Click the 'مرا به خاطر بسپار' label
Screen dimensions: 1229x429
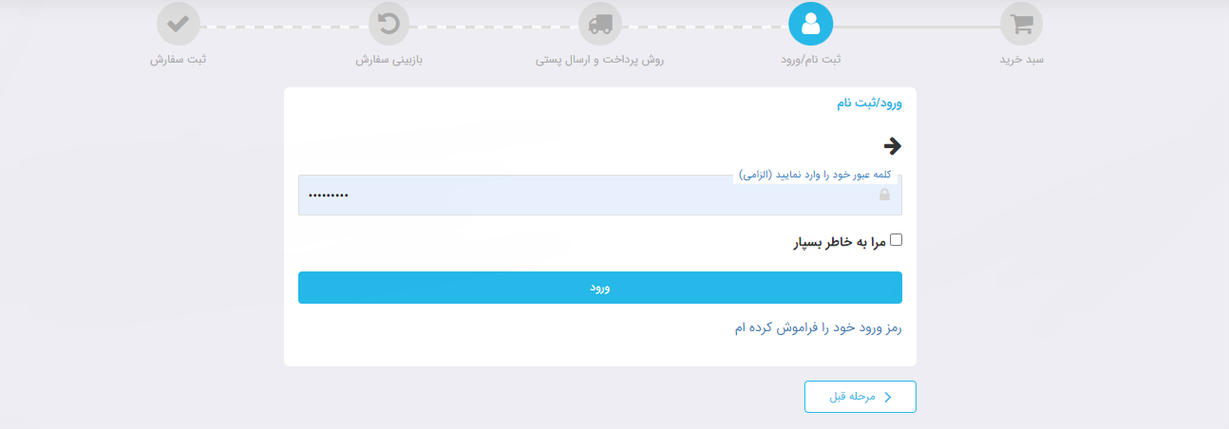(840, 242)
